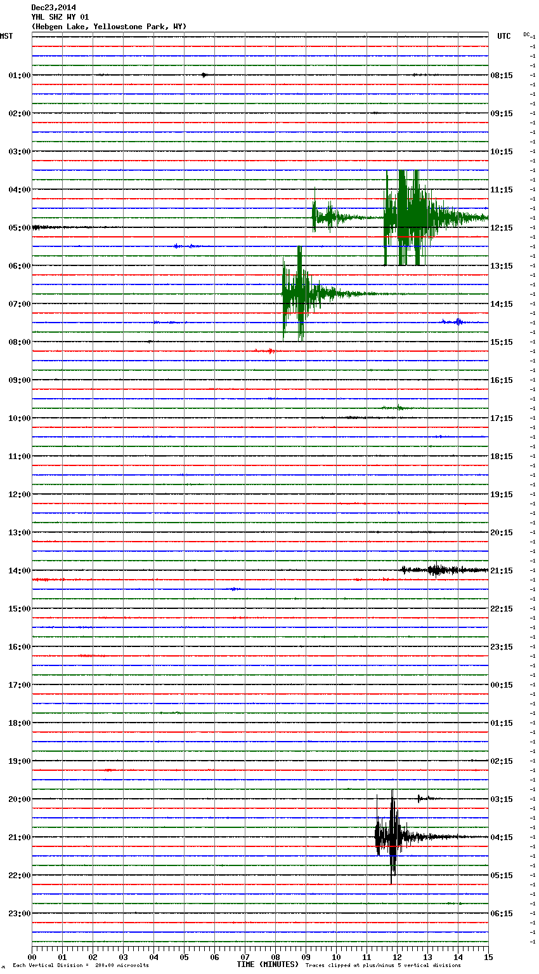Click the 04:15 UTC time label
This screenshot has width=539, height=974.
coord(502,837)
